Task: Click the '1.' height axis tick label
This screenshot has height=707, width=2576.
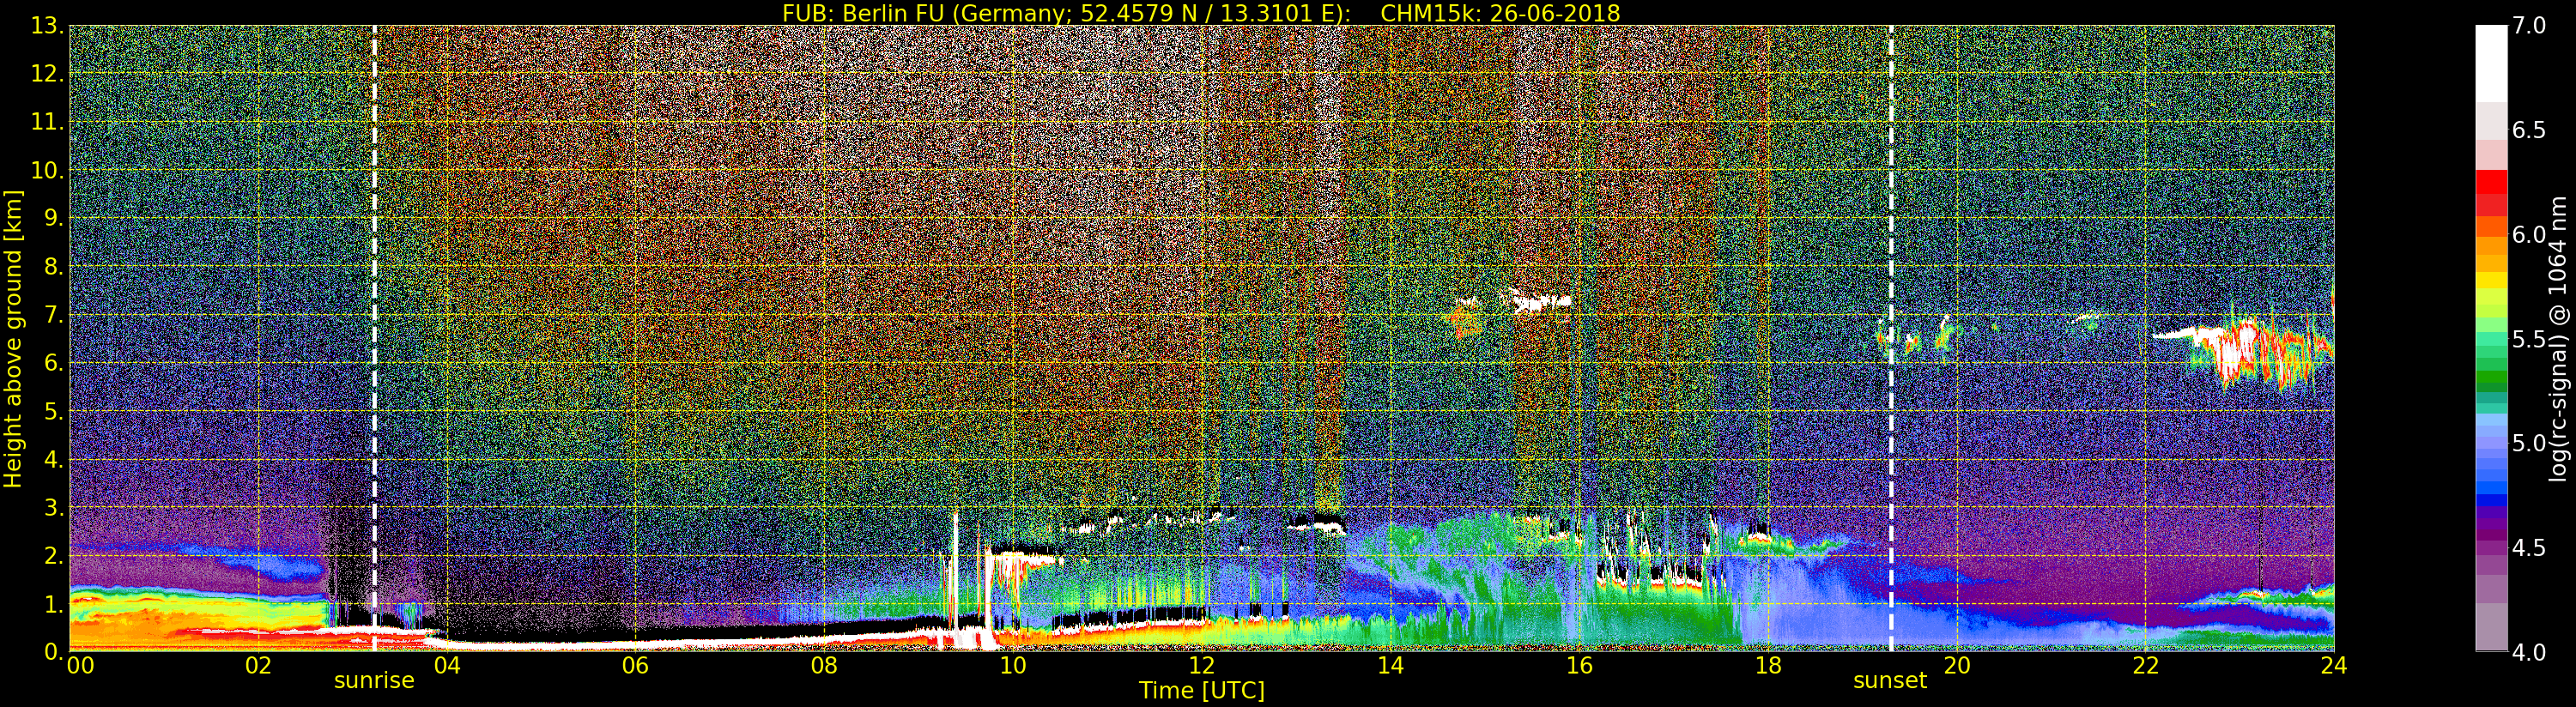Action: coord(54,603)
